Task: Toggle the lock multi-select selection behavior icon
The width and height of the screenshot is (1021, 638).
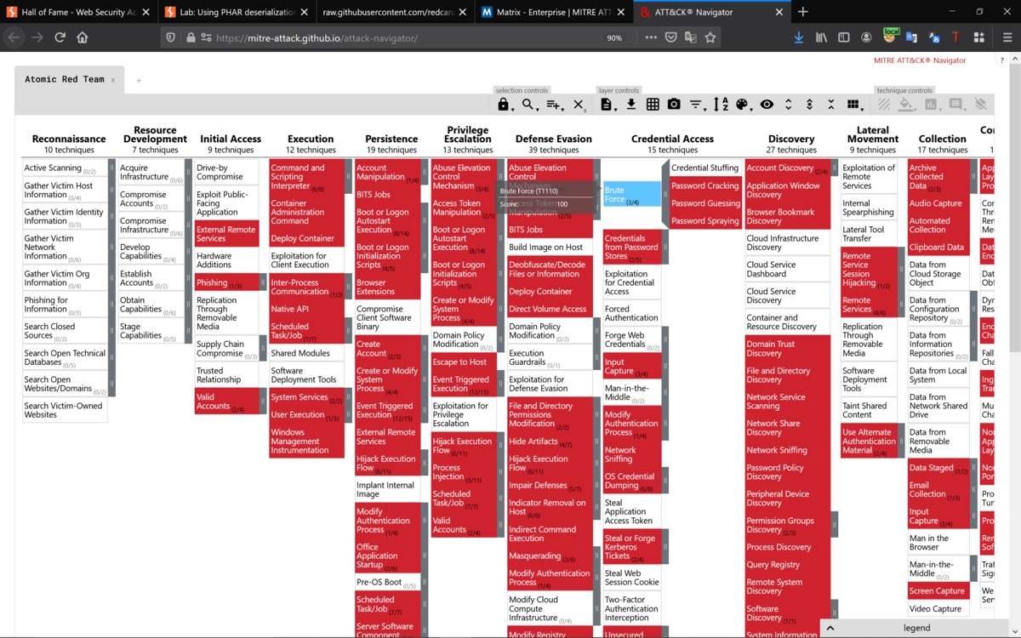Action: coord(504,105)
